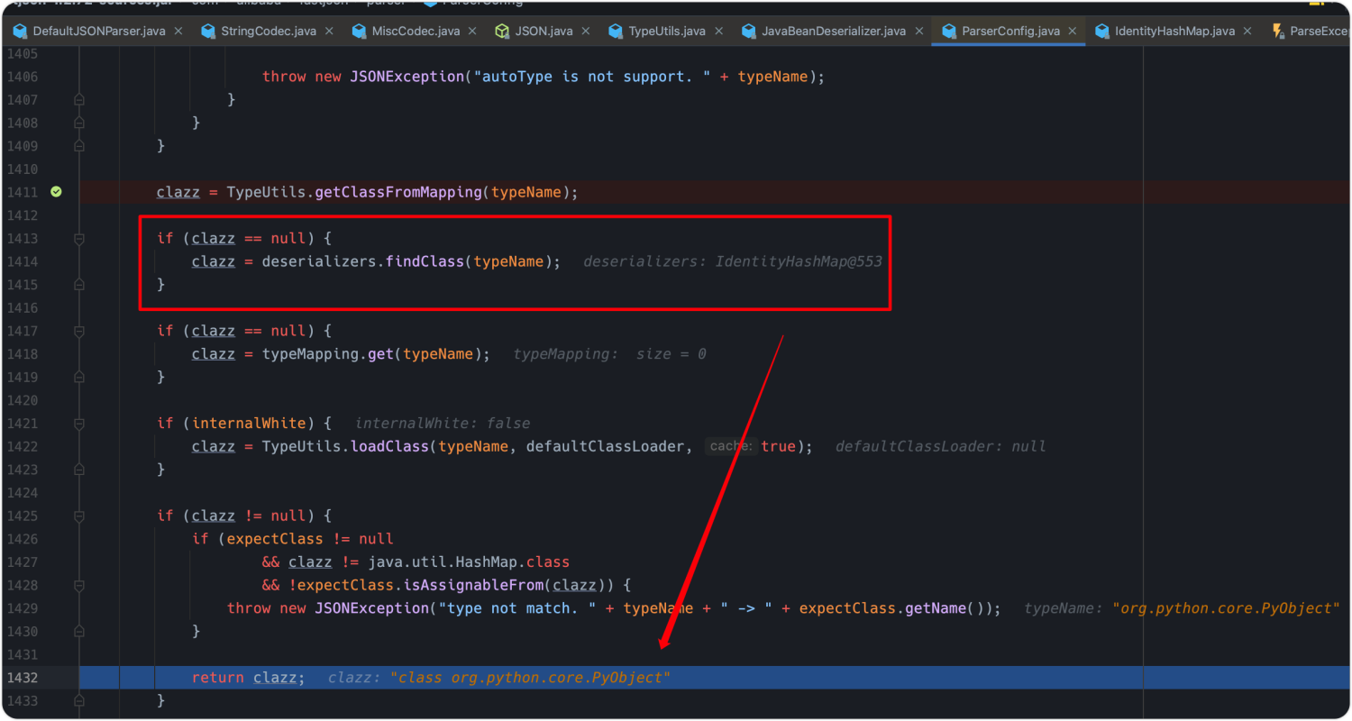Click the findClass method on line 1414
Screen dimensions: 1352x721
425,261
